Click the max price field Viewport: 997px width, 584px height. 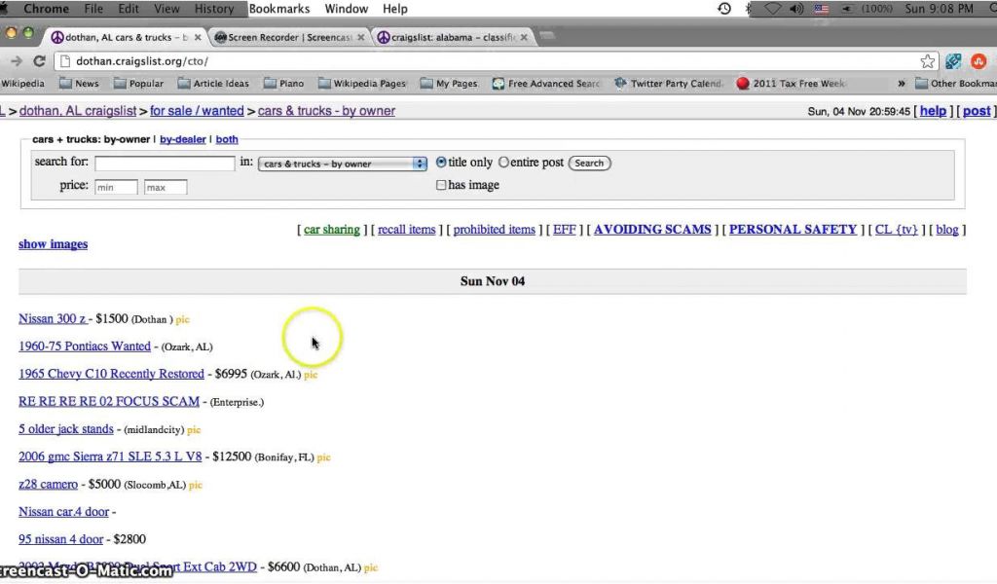point(166,187)
